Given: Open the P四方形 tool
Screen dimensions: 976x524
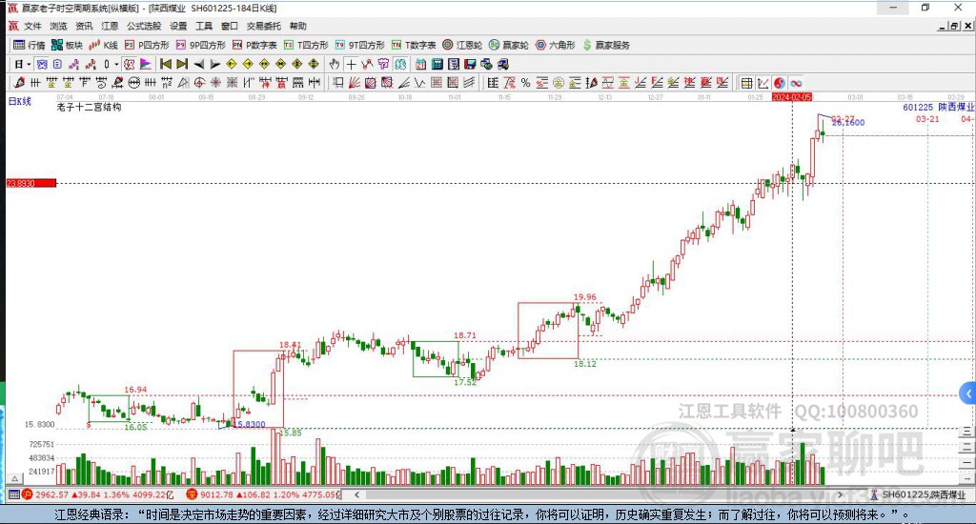Looking at the screenshot, I should tap(147, 45).
